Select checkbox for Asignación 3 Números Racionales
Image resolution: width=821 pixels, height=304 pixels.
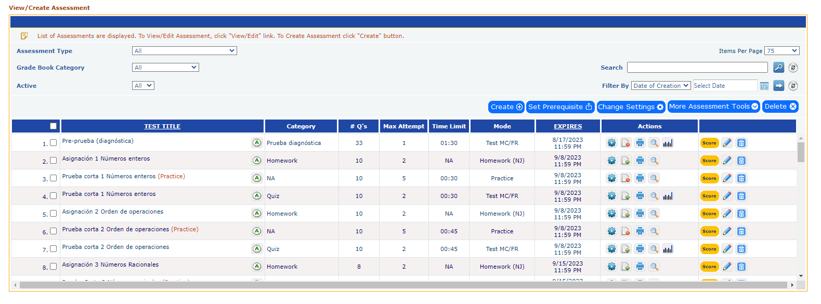coord(53,267)
